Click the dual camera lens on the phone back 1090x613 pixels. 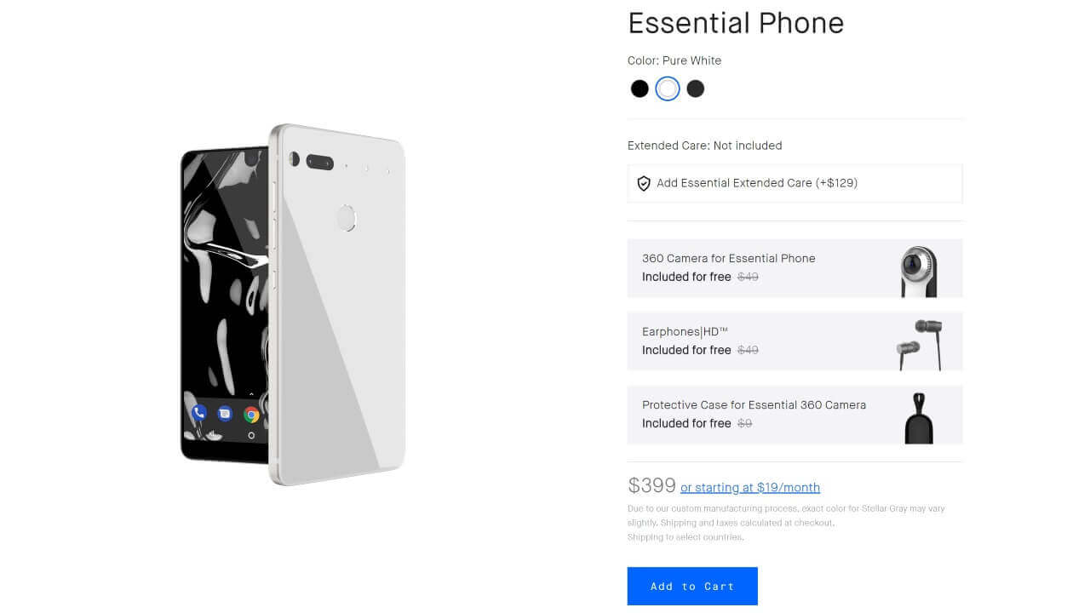[319, 161]
